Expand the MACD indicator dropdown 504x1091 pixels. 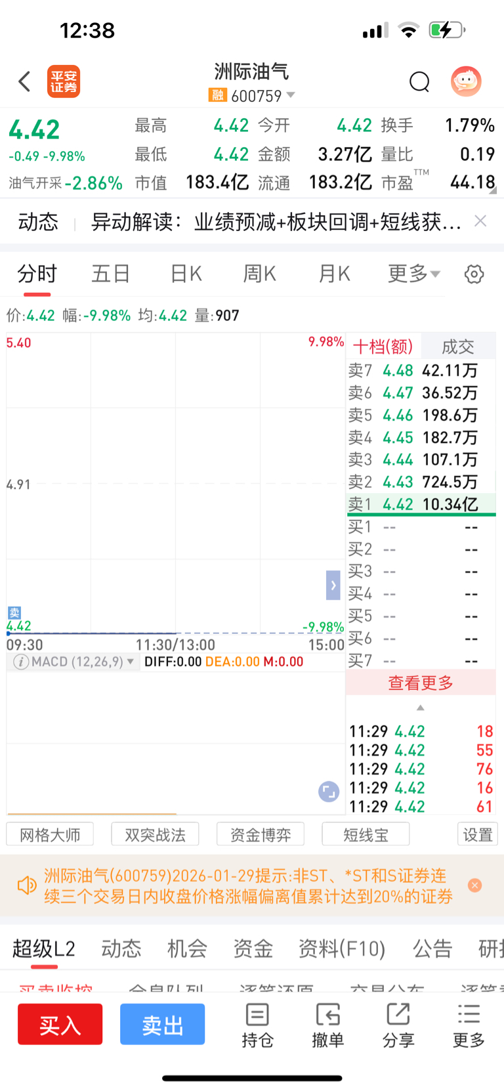(130, 662)
